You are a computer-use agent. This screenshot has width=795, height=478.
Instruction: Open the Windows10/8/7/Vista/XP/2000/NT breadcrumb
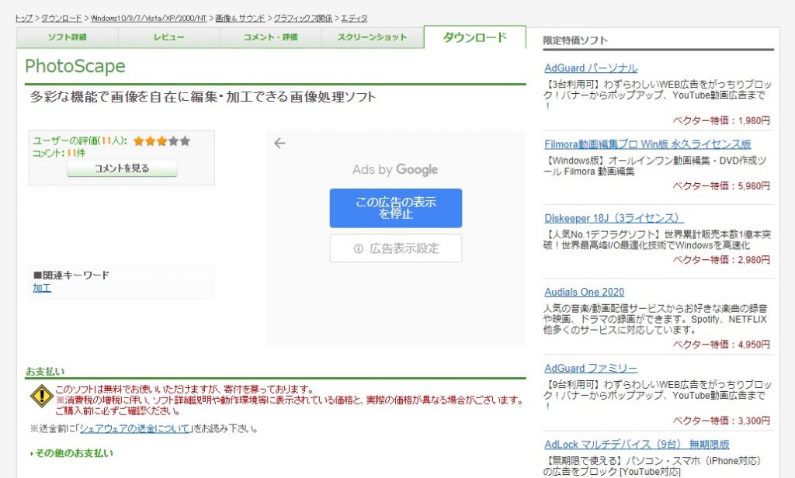[148, 19]
